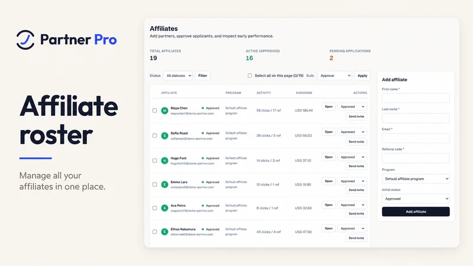Click Sofia Rossi's 36 clicks / 5 ref
This screenshot has width=473, height=266.
[x=268, y=136]
